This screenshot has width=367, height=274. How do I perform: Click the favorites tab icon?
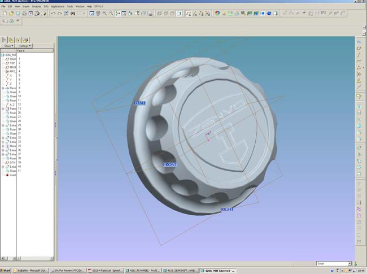(18, 40)
